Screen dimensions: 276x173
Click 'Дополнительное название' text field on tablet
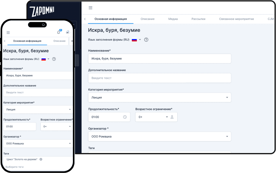pyautogui.click(x=159, y=78)
